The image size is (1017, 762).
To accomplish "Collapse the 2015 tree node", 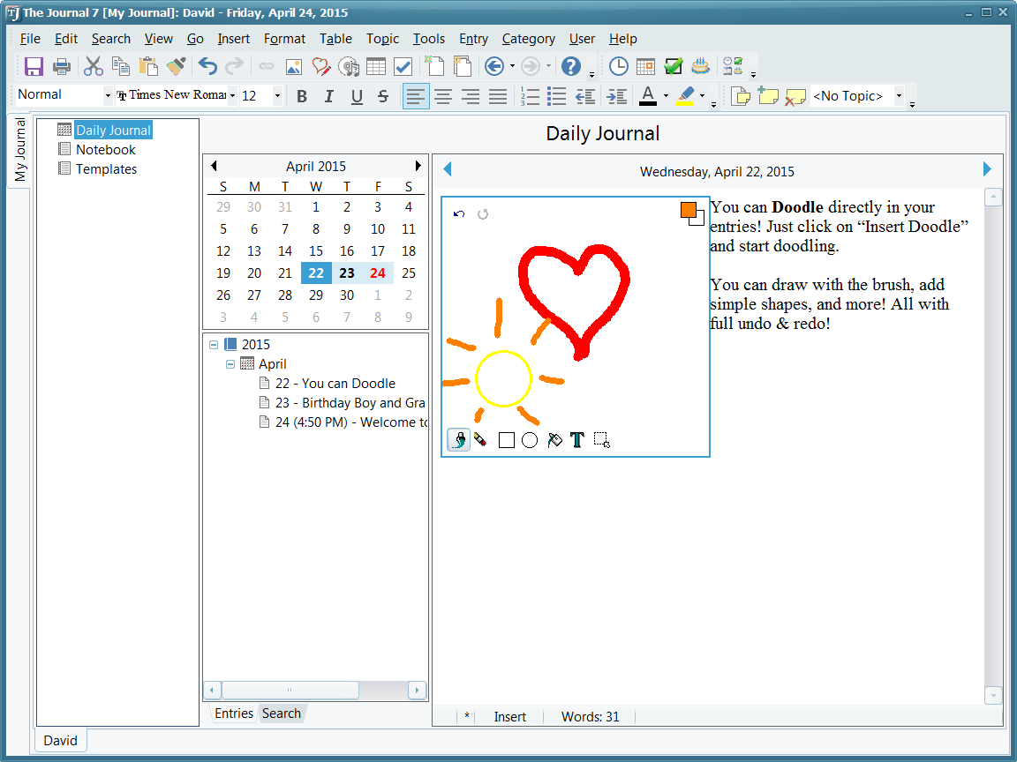I will (214, 345).
